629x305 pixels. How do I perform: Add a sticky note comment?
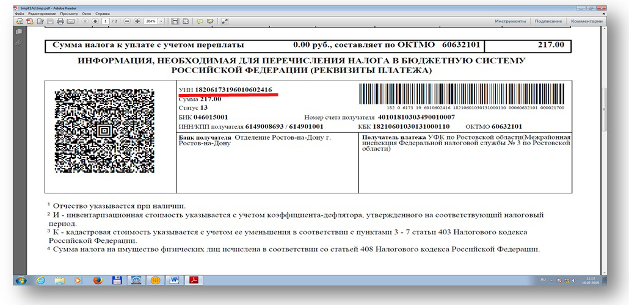point(200,21)
